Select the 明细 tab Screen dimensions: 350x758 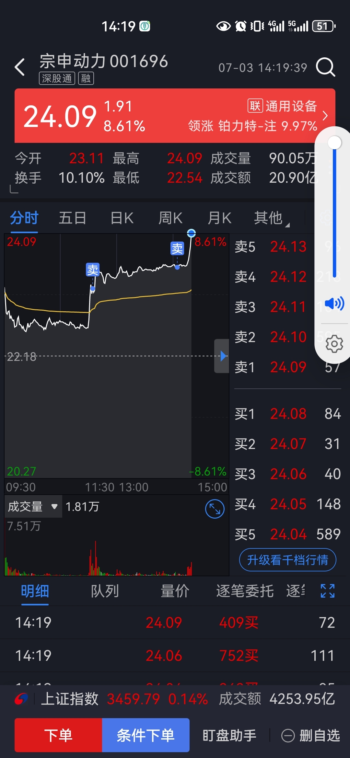[x=35, y=591]
